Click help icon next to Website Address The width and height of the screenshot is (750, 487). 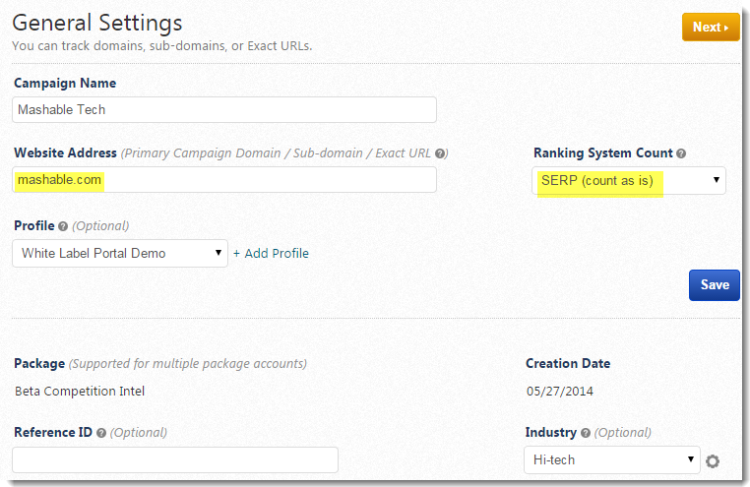[441, 153]
